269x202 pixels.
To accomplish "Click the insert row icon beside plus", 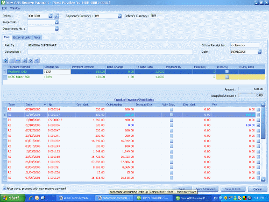I will [x=12, y=60].
